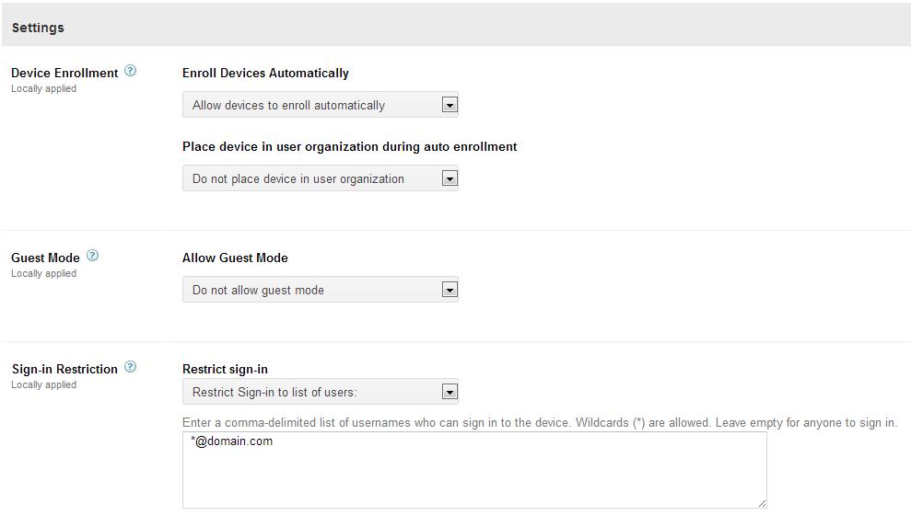Select the Sign-in Restriction setting label

point(64,369)
